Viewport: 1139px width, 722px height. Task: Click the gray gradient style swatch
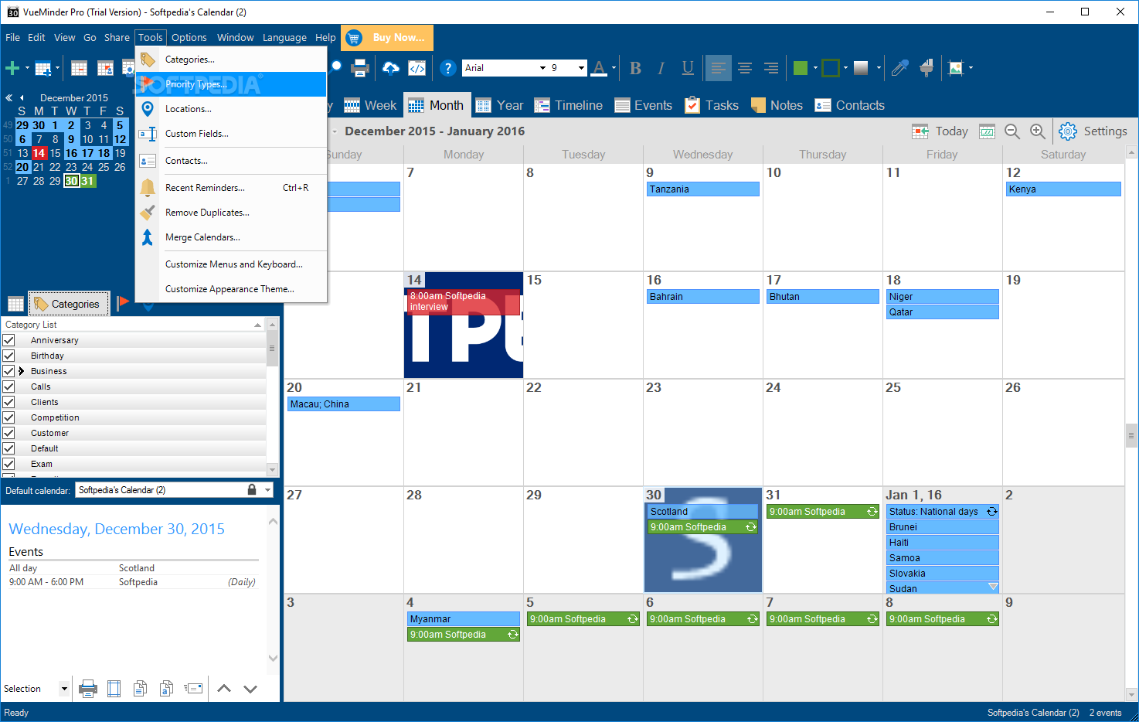coord(861,68)
